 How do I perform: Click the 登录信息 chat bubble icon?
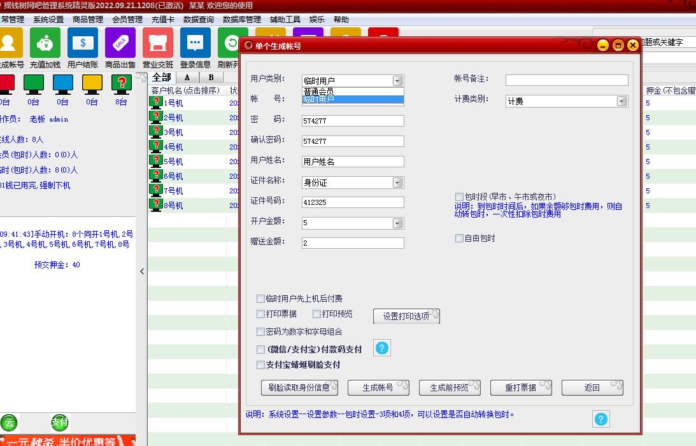coord(195,43)
